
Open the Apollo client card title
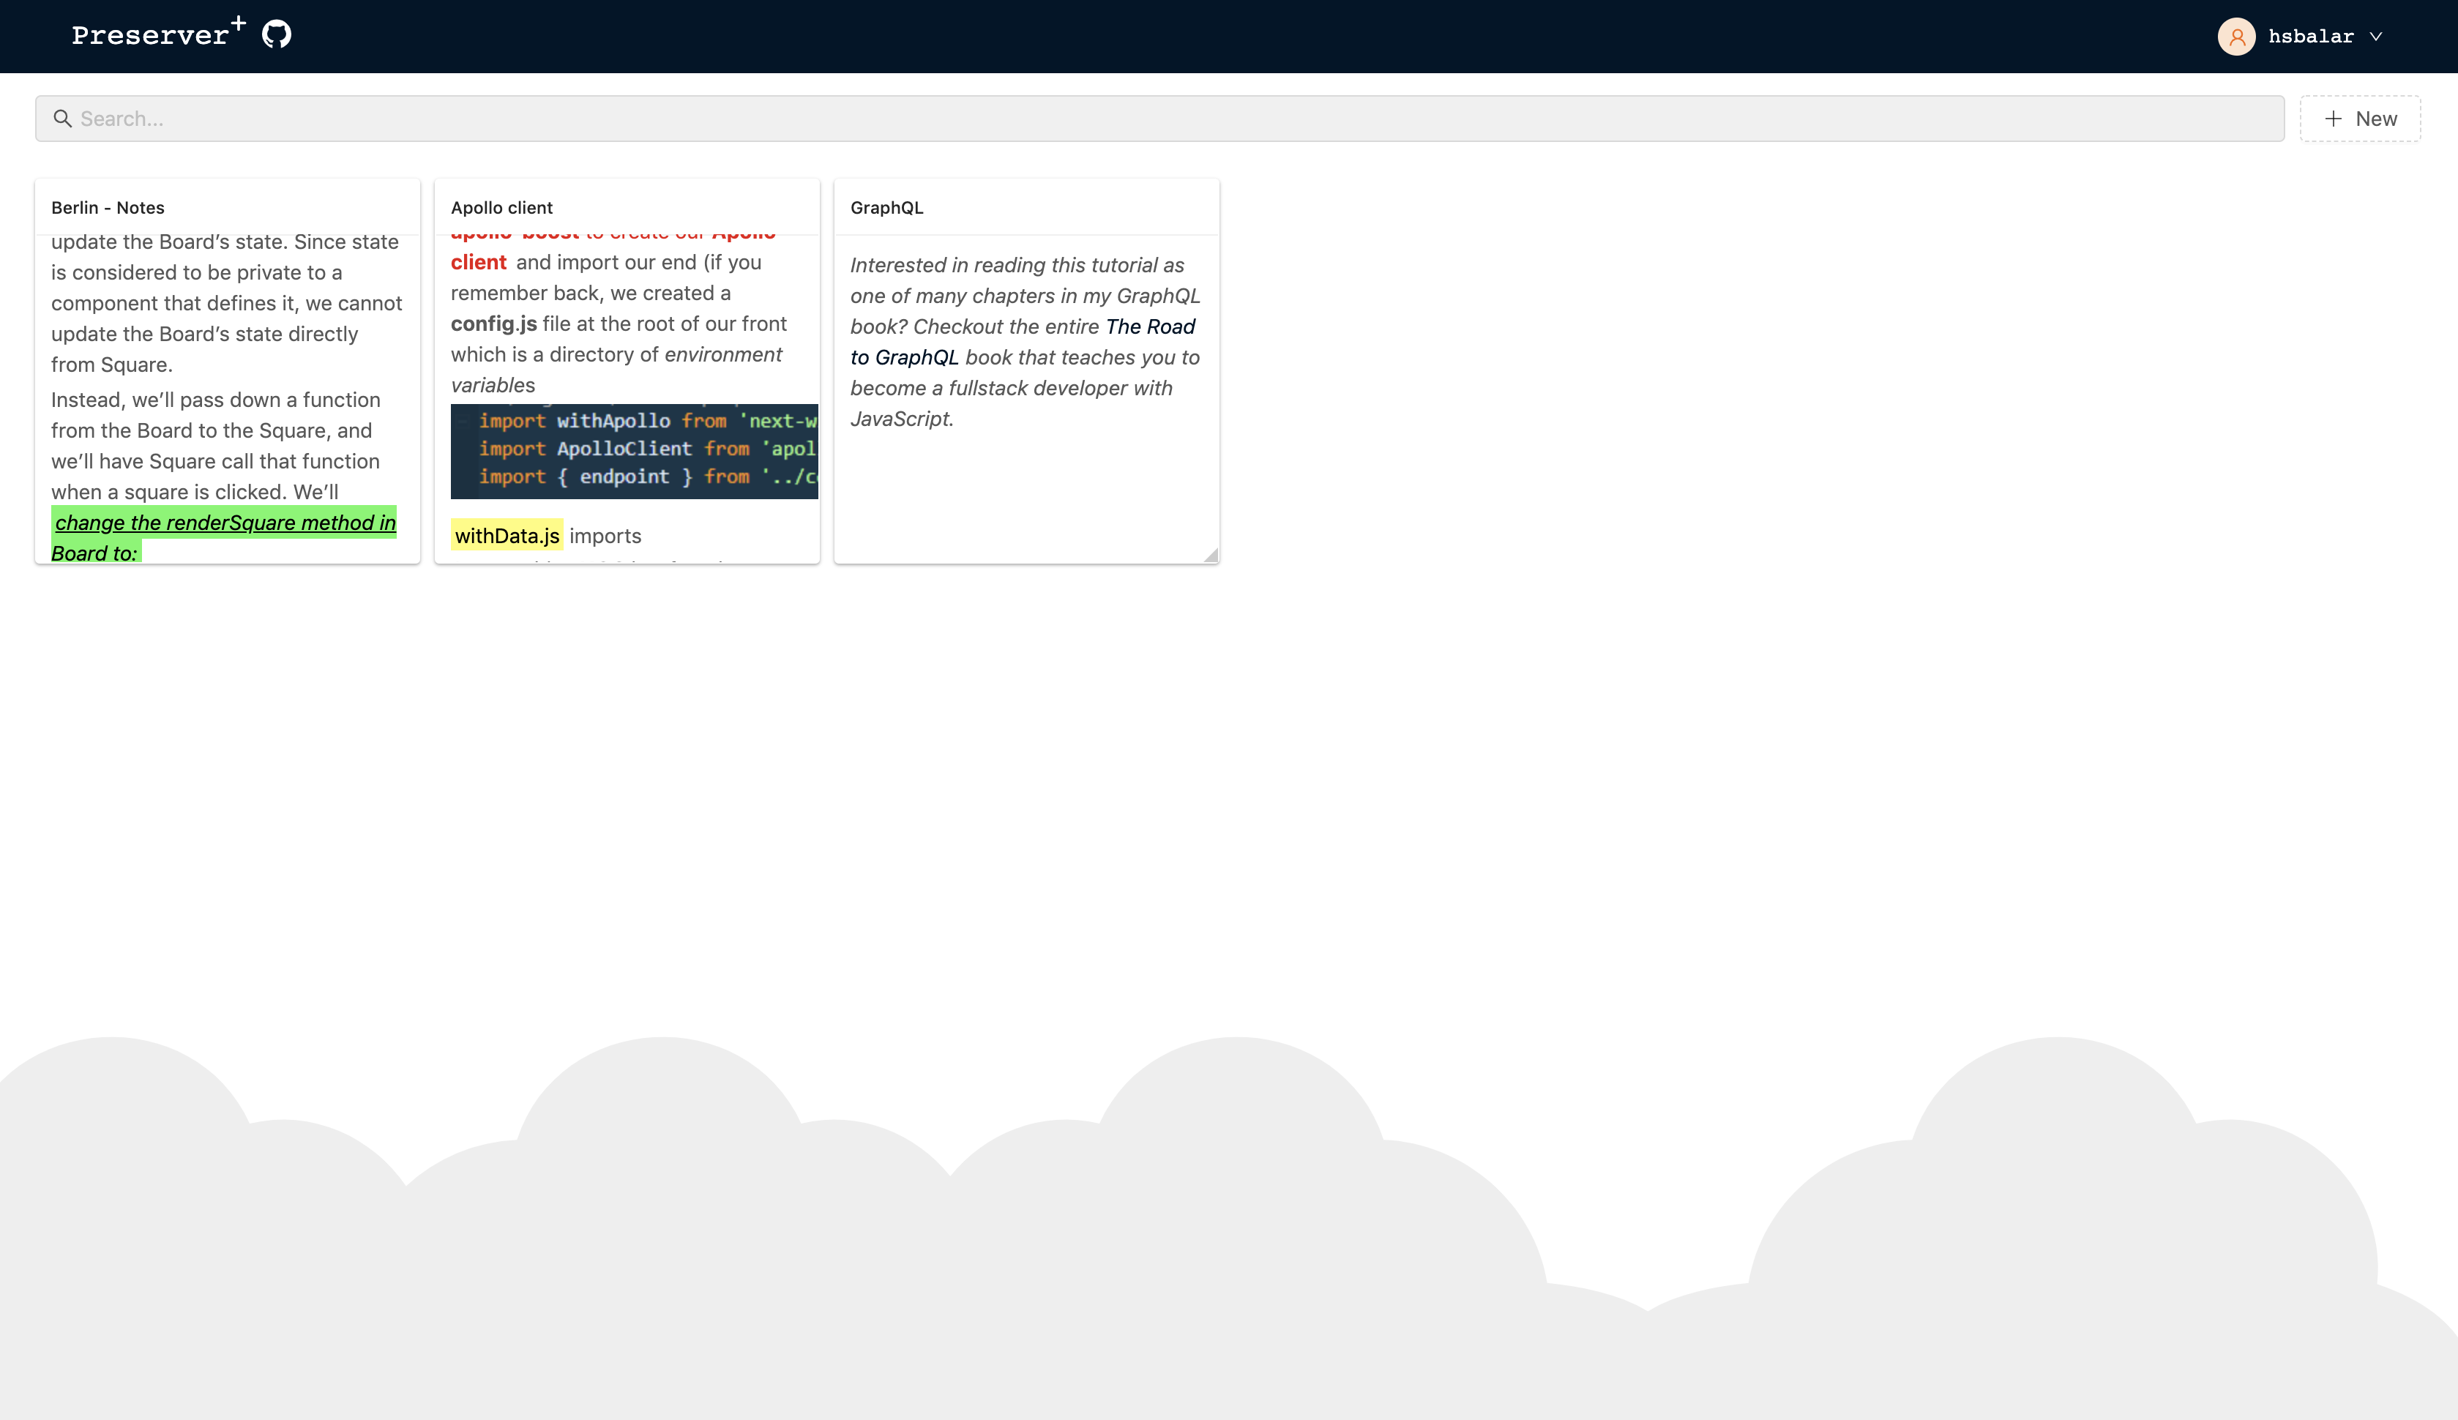point(501,208)
